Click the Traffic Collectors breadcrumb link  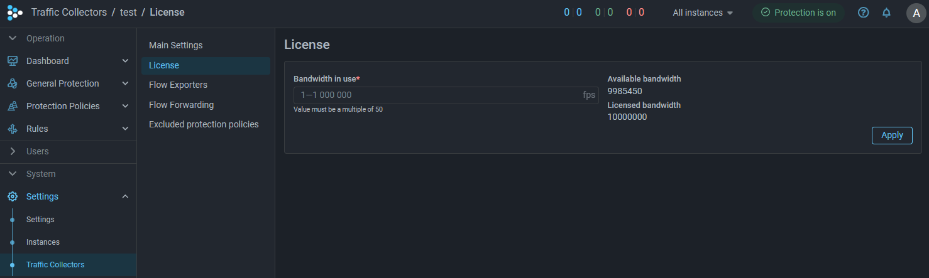click(69, 13)
